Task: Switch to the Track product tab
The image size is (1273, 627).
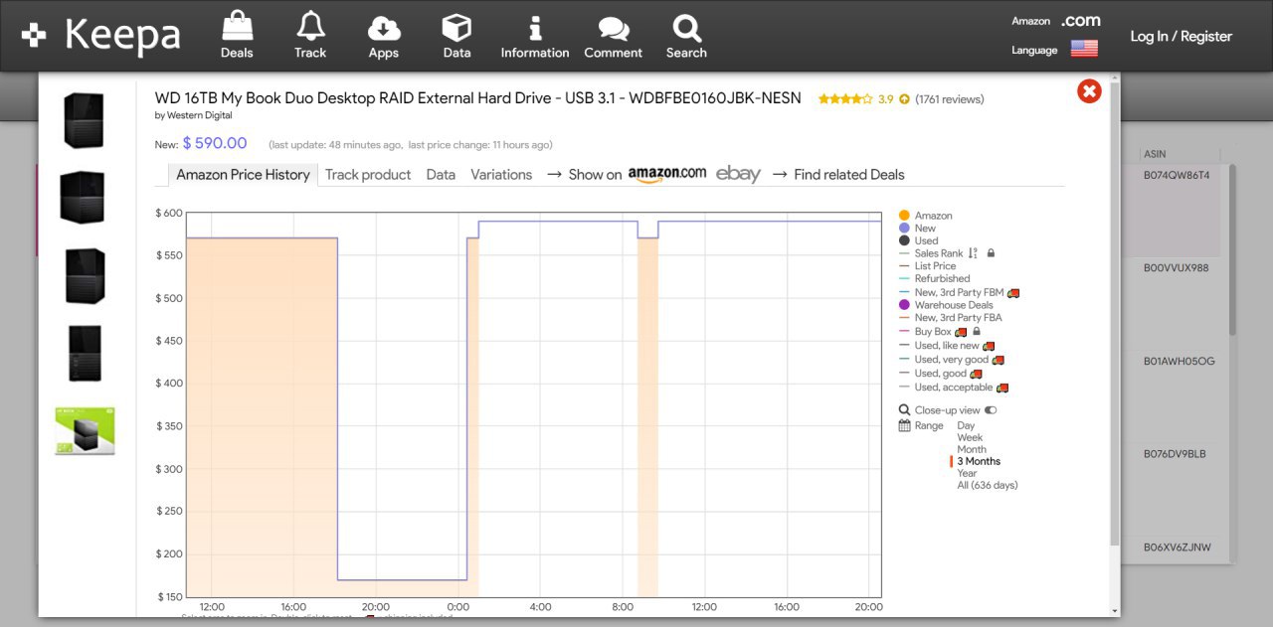Action: tap(368, 175)
